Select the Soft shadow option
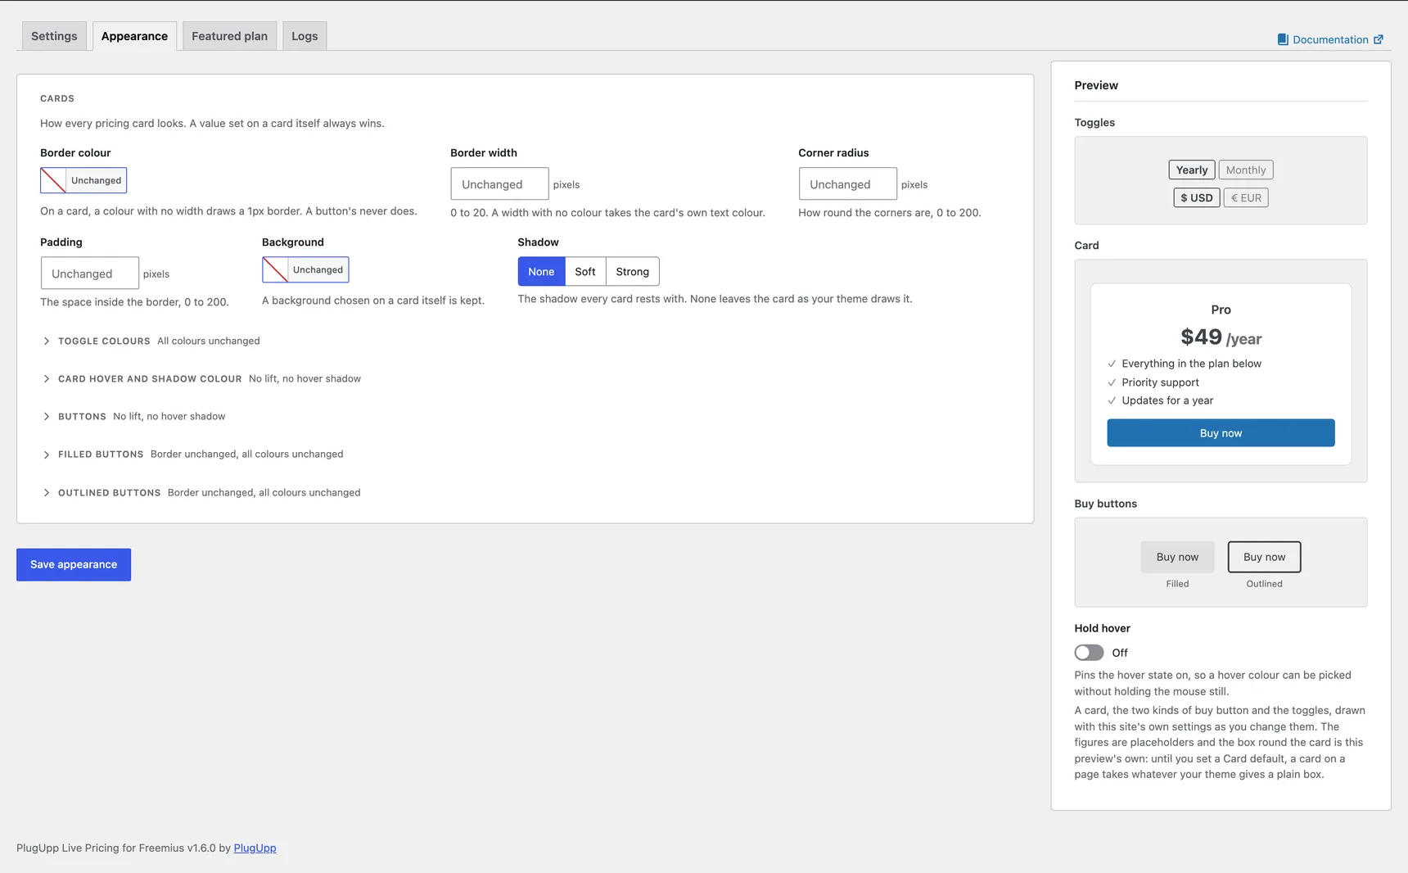 pos(585,272)
